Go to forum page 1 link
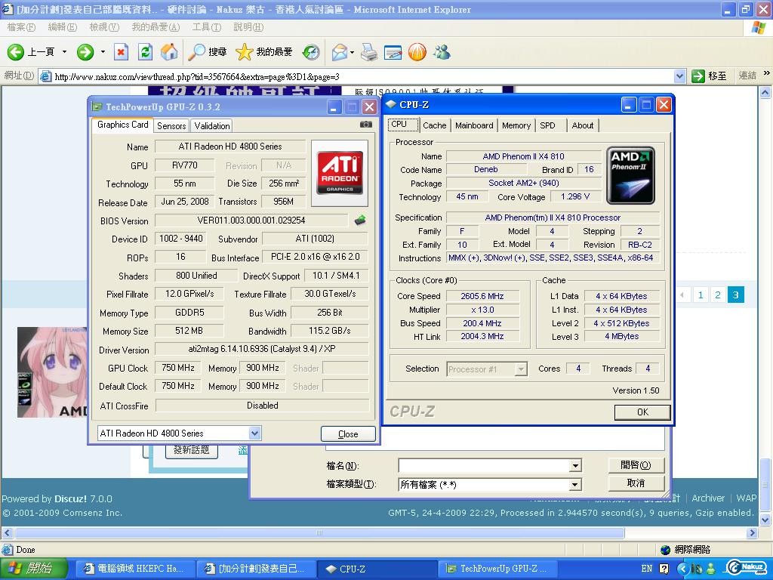This screenshot has height=580, width=773. [x=701, y=295]
